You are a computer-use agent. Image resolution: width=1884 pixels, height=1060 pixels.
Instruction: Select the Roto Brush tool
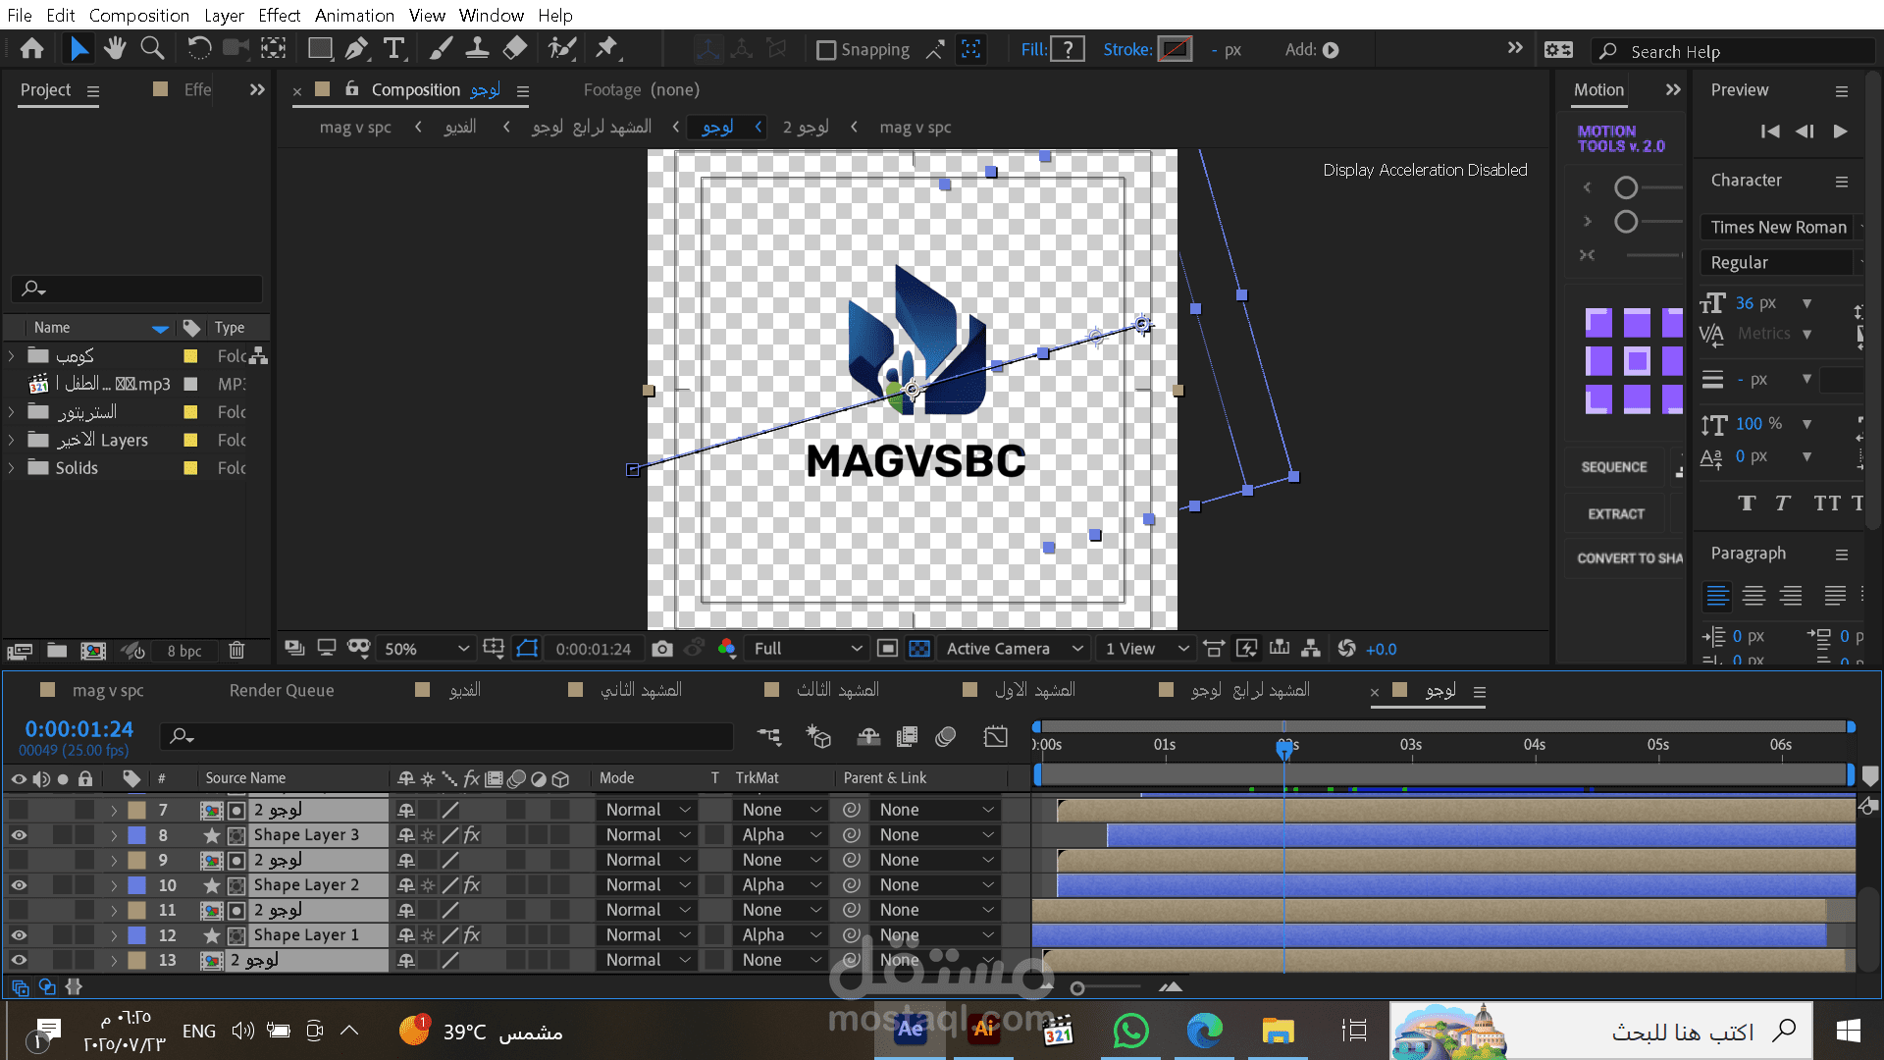click(561, 48)
